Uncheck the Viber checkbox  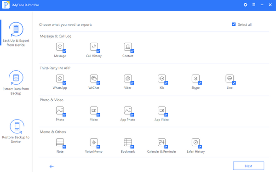pyautogui.click(x=132, y=83)
